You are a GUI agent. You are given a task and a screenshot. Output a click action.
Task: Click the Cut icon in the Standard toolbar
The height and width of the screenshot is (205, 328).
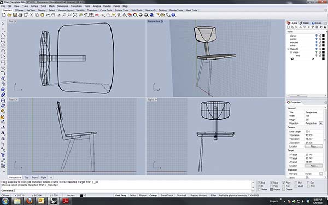31,15
